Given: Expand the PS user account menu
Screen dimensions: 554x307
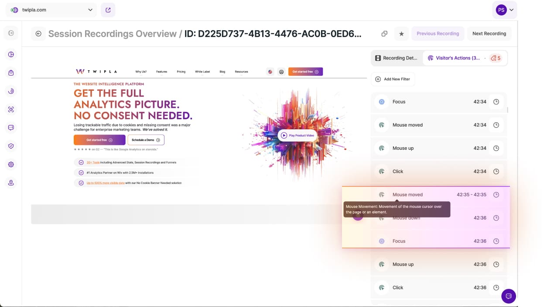Looking at the screenshot, I should (x=504, y=10).
